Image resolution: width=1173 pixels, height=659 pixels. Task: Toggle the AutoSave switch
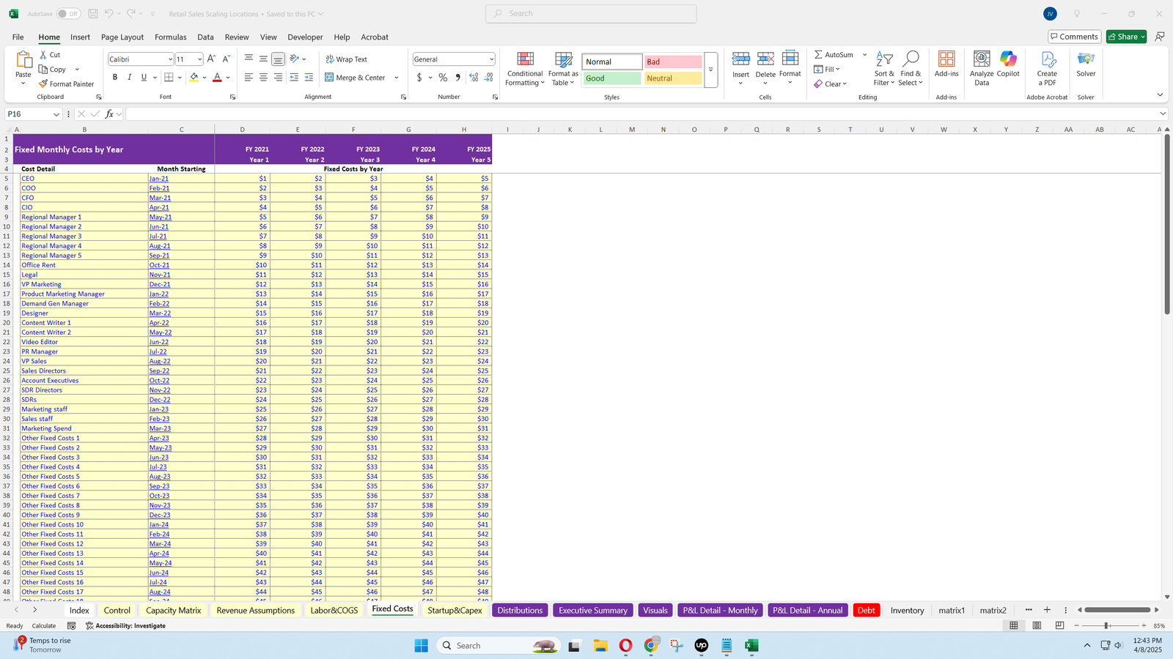pos(68,14)
